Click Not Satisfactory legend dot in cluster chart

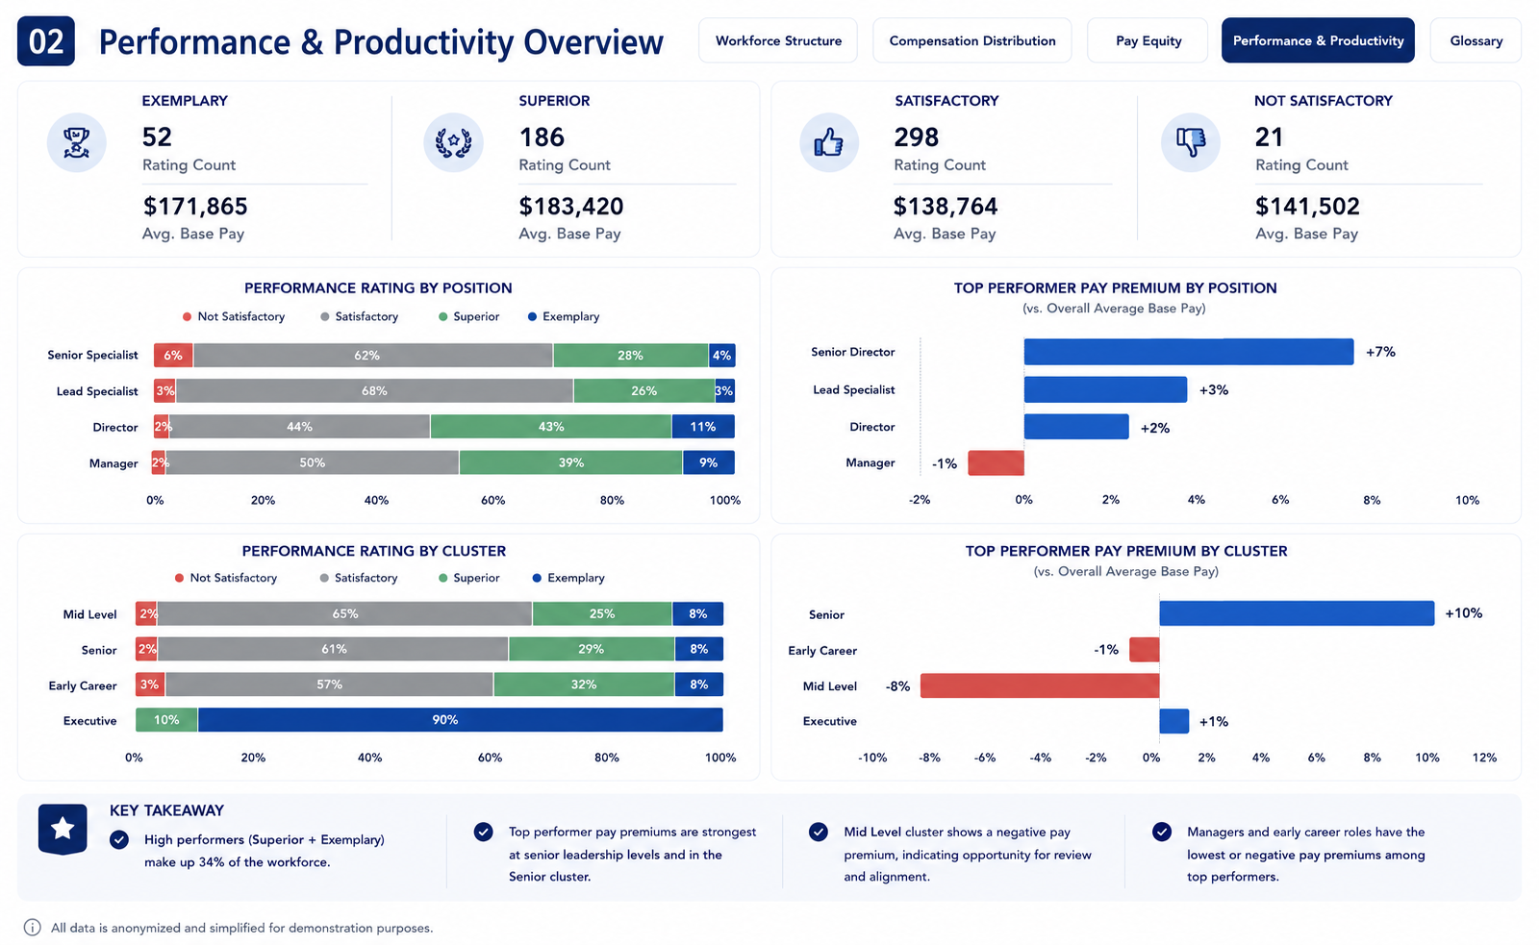pos(179,579)
